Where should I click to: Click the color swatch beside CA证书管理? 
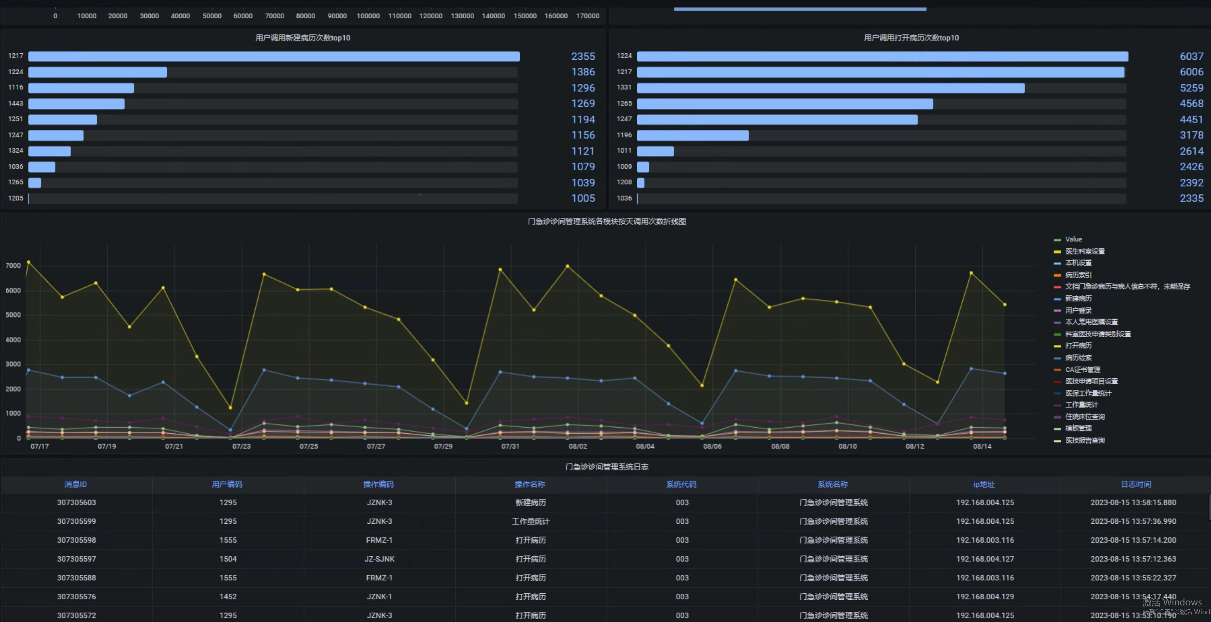[1057, 370]
